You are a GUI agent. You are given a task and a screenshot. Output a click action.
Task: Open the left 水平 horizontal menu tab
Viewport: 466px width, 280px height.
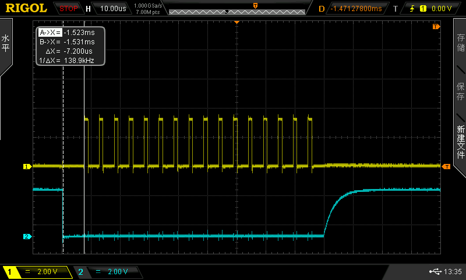click(x=6, y=43)
